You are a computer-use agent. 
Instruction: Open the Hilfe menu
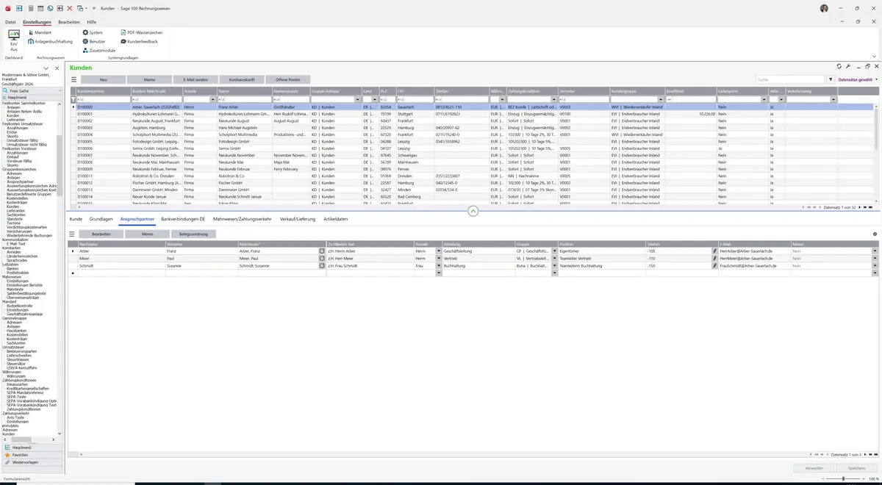coord(92,22)
